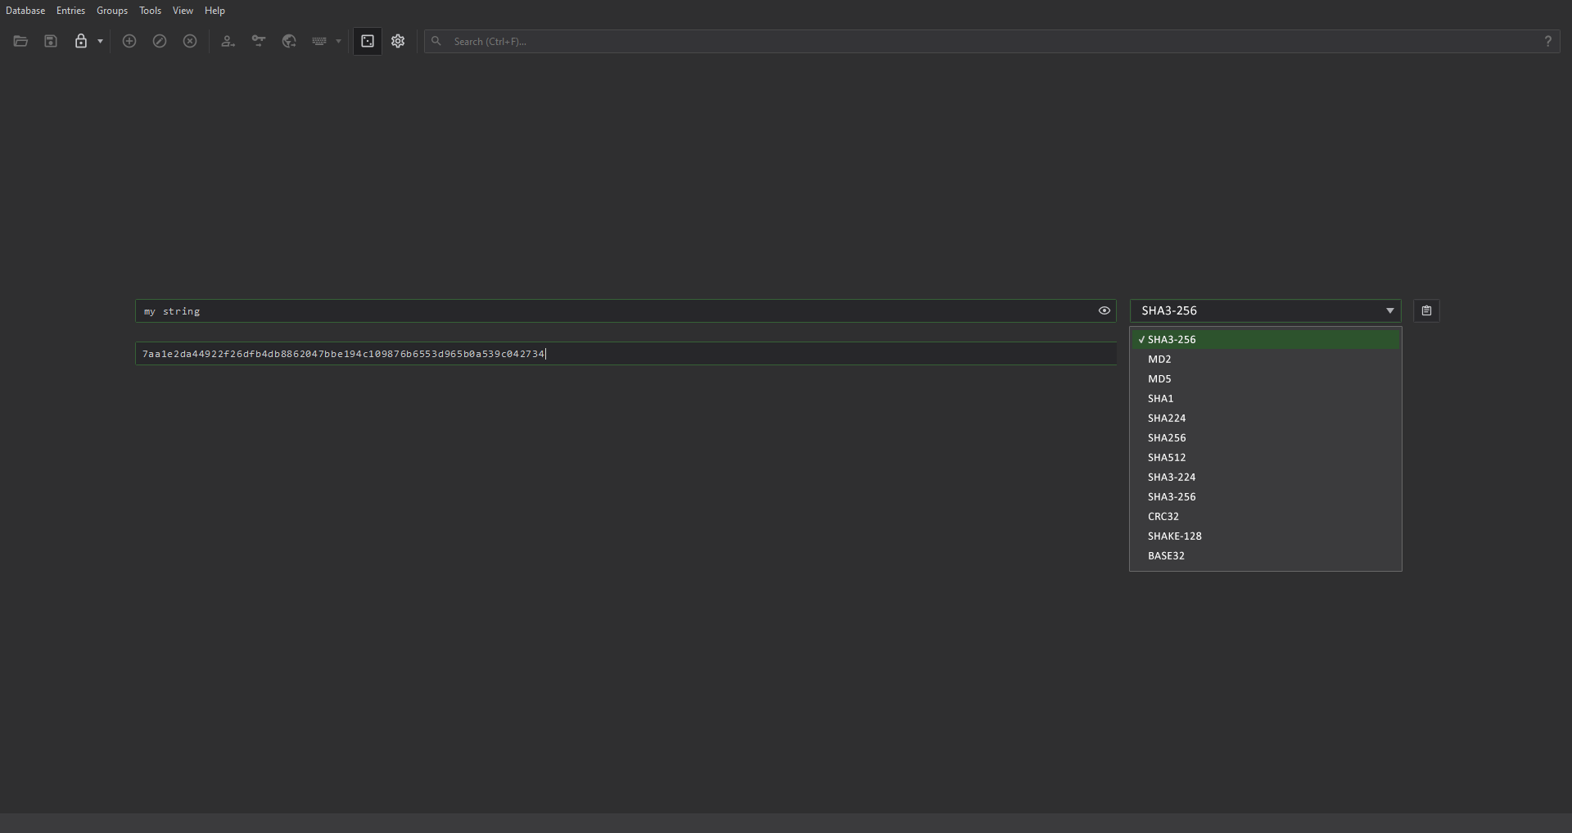Delete the selected entry
1572x833 pixels.
pyautogui.click(x=189, y=41)
